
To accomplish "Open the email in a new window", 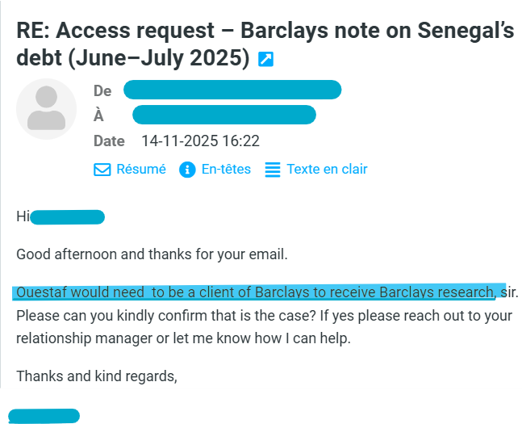I will pos(265,59).
